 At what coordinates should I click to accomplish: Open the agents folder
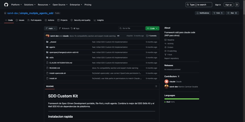point(52,47)
